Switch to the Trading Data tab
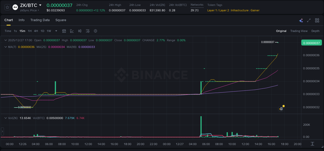 (40, 20)
